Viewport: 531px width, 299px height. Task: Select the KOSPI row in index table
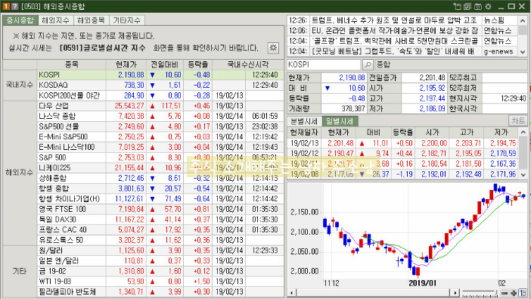pos(160,75)
